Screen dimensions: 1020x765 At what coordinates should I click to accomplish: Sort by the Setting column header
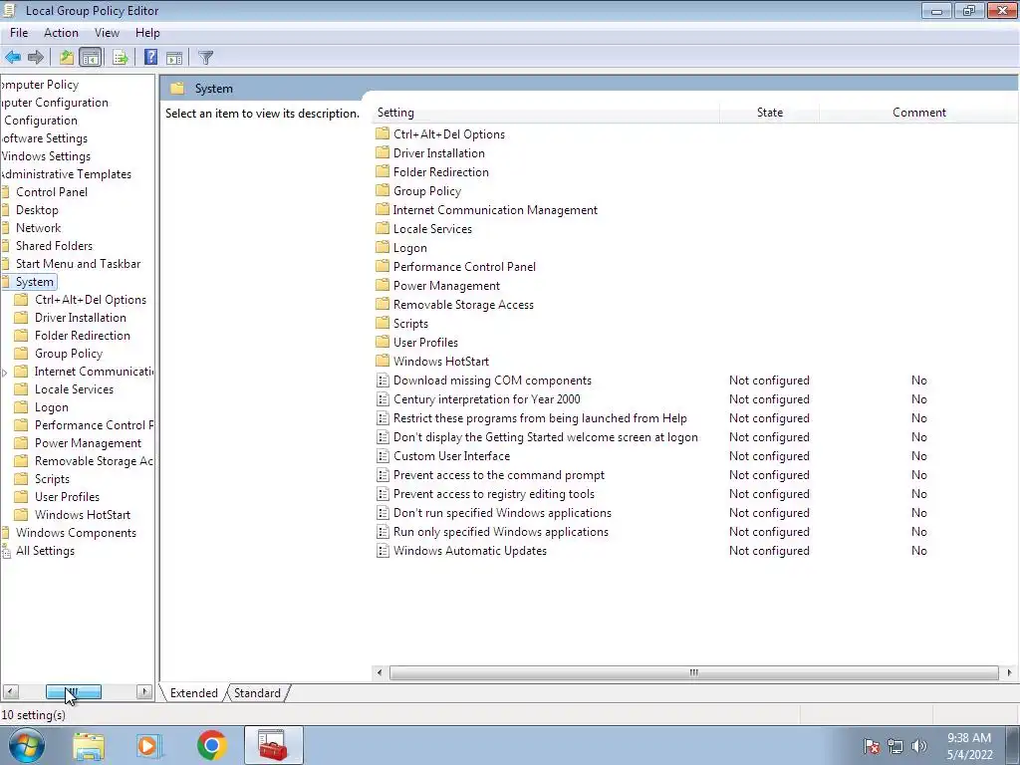click(547, 113)
